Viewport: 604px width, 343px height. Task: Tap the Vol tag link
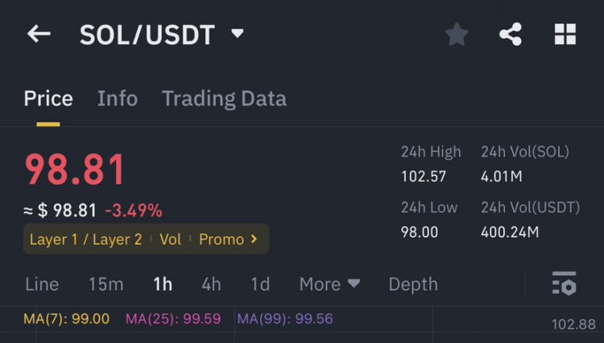click(x=170, y=239)
